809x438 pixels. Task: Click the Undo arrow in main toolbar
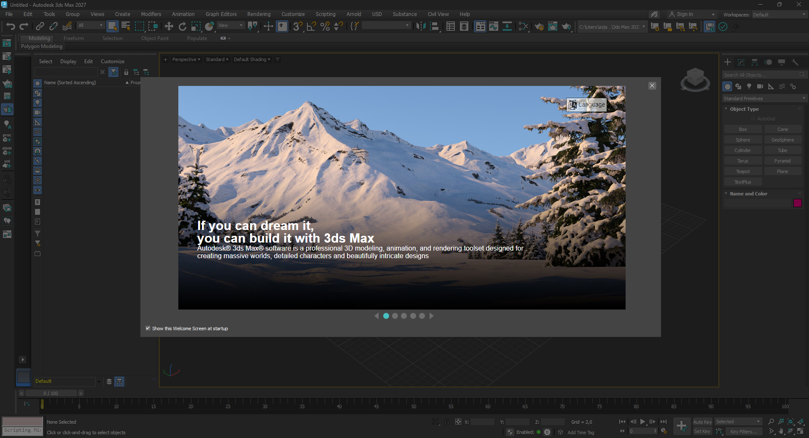click(11, 27)
